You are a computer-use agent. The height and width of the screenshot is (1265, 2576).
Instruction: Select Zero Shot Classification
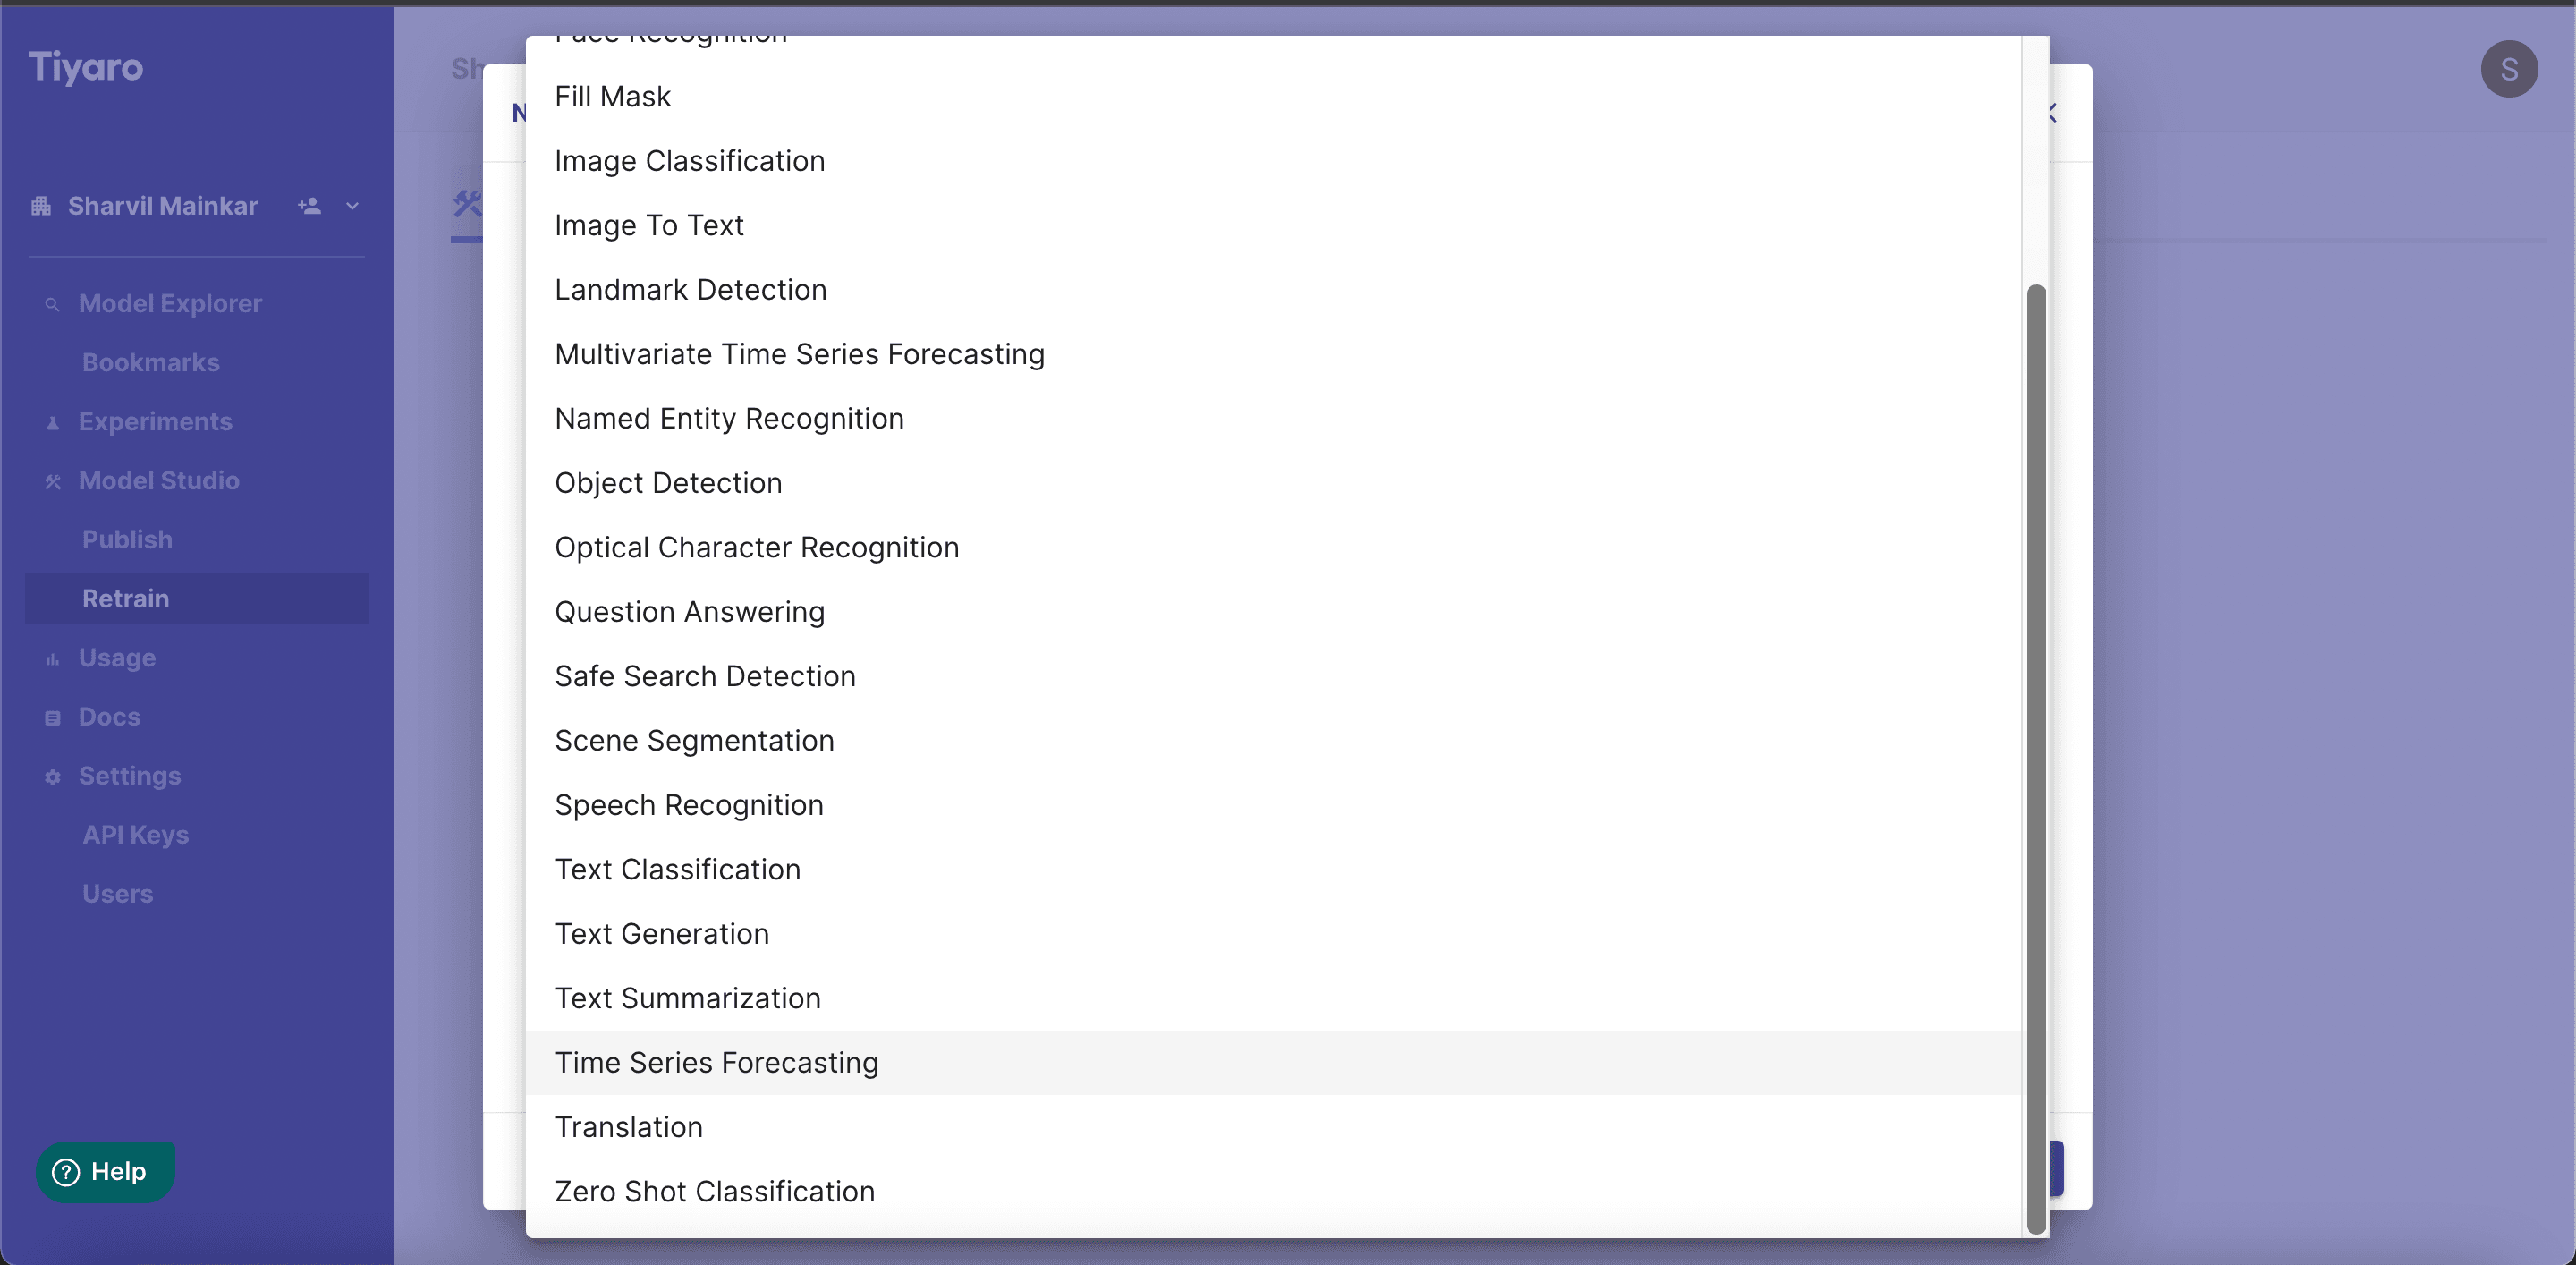click(1273, 1192)
